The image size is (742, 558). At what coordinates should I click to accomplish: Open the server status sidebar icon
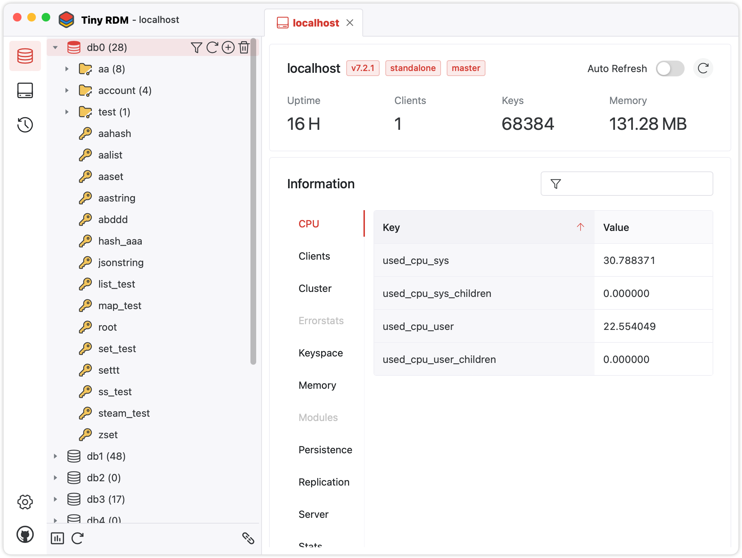point(25,90)
